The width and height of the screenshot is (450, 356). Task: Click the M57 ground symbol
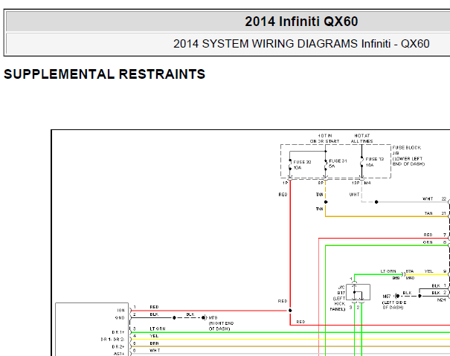(396, 296)
